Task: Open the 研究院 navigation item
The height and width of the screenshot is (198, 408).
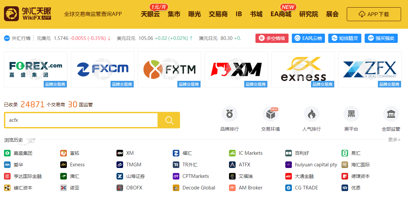Action: coord(309,14)
